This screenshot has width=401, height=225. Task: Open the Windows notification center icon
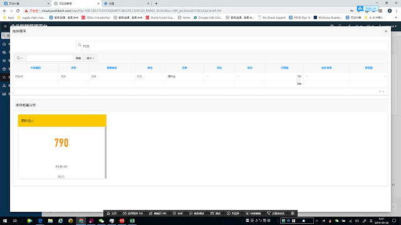(394, 221)
